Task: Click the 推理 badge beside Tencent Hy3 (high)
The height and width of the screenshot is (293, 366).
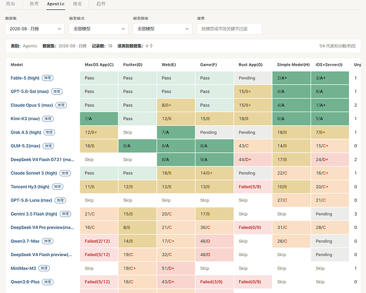Action: [x=58, y=187]
